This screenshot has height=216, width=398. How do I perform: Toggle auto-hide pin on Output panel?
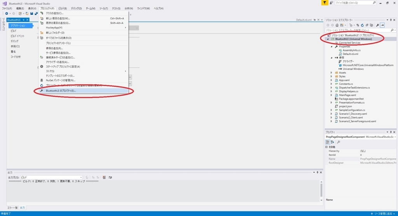click(317, 172)
